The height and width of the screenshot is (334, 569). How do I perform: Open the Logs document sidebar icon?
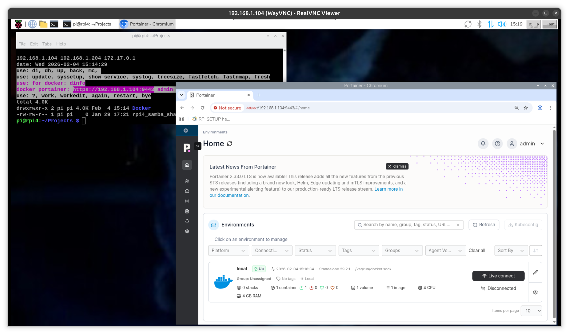point(187,211)
